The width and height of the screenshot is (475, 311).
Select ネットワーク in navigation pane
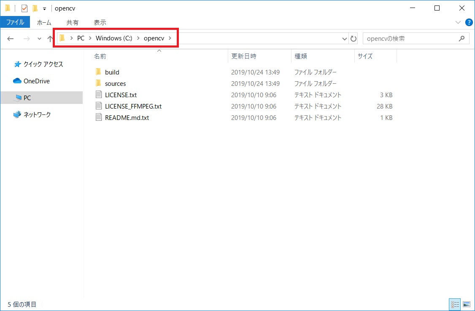pyautogui.click(x=37, y=114)
